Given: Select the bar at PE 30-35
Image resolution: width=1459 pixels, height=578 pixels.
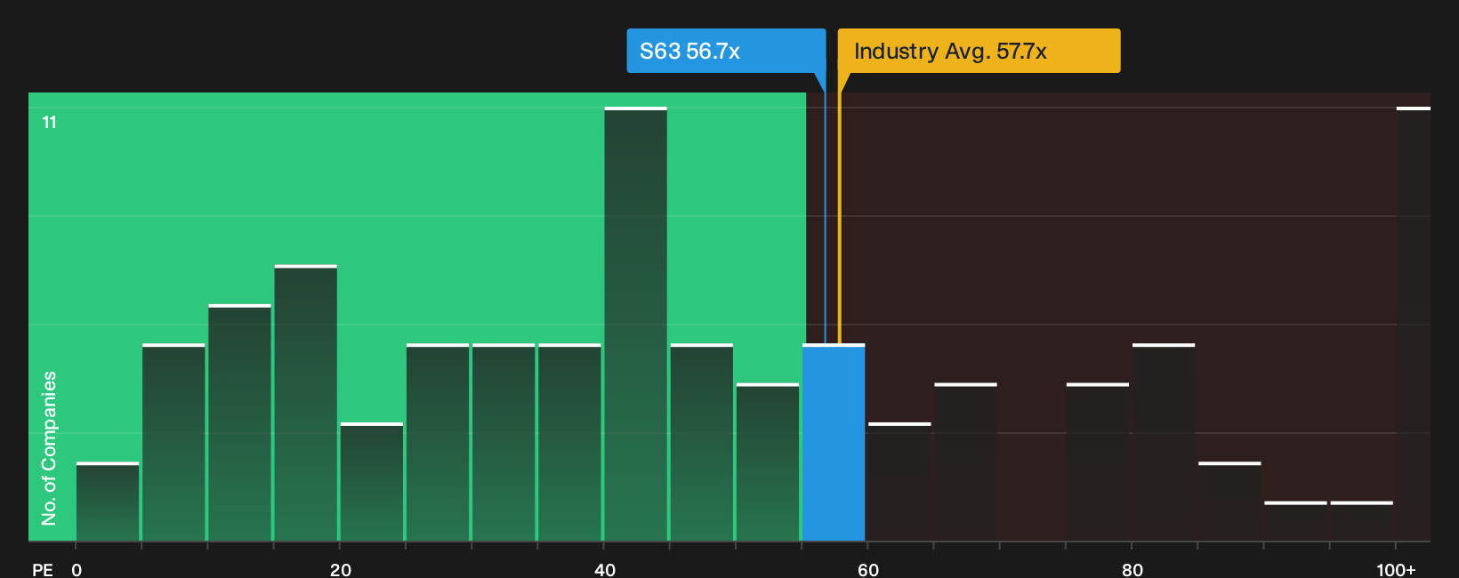Looking at the screenshot, I should pyautogui.click(x=504, y=442).
